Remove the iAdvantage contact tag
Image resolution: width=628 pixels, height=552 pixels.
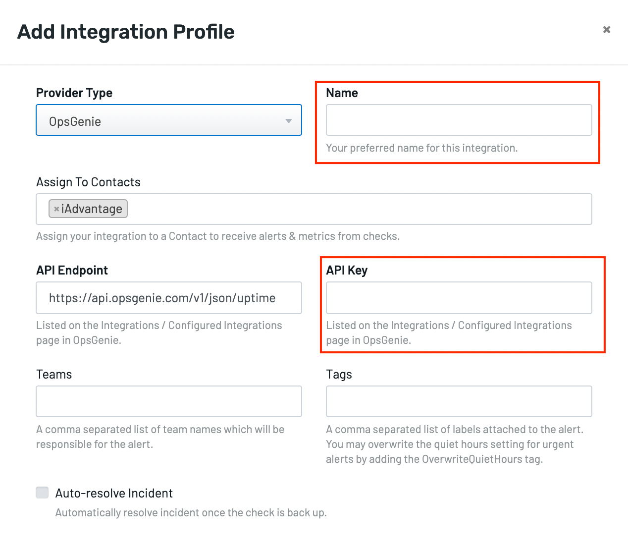[56, 209]
